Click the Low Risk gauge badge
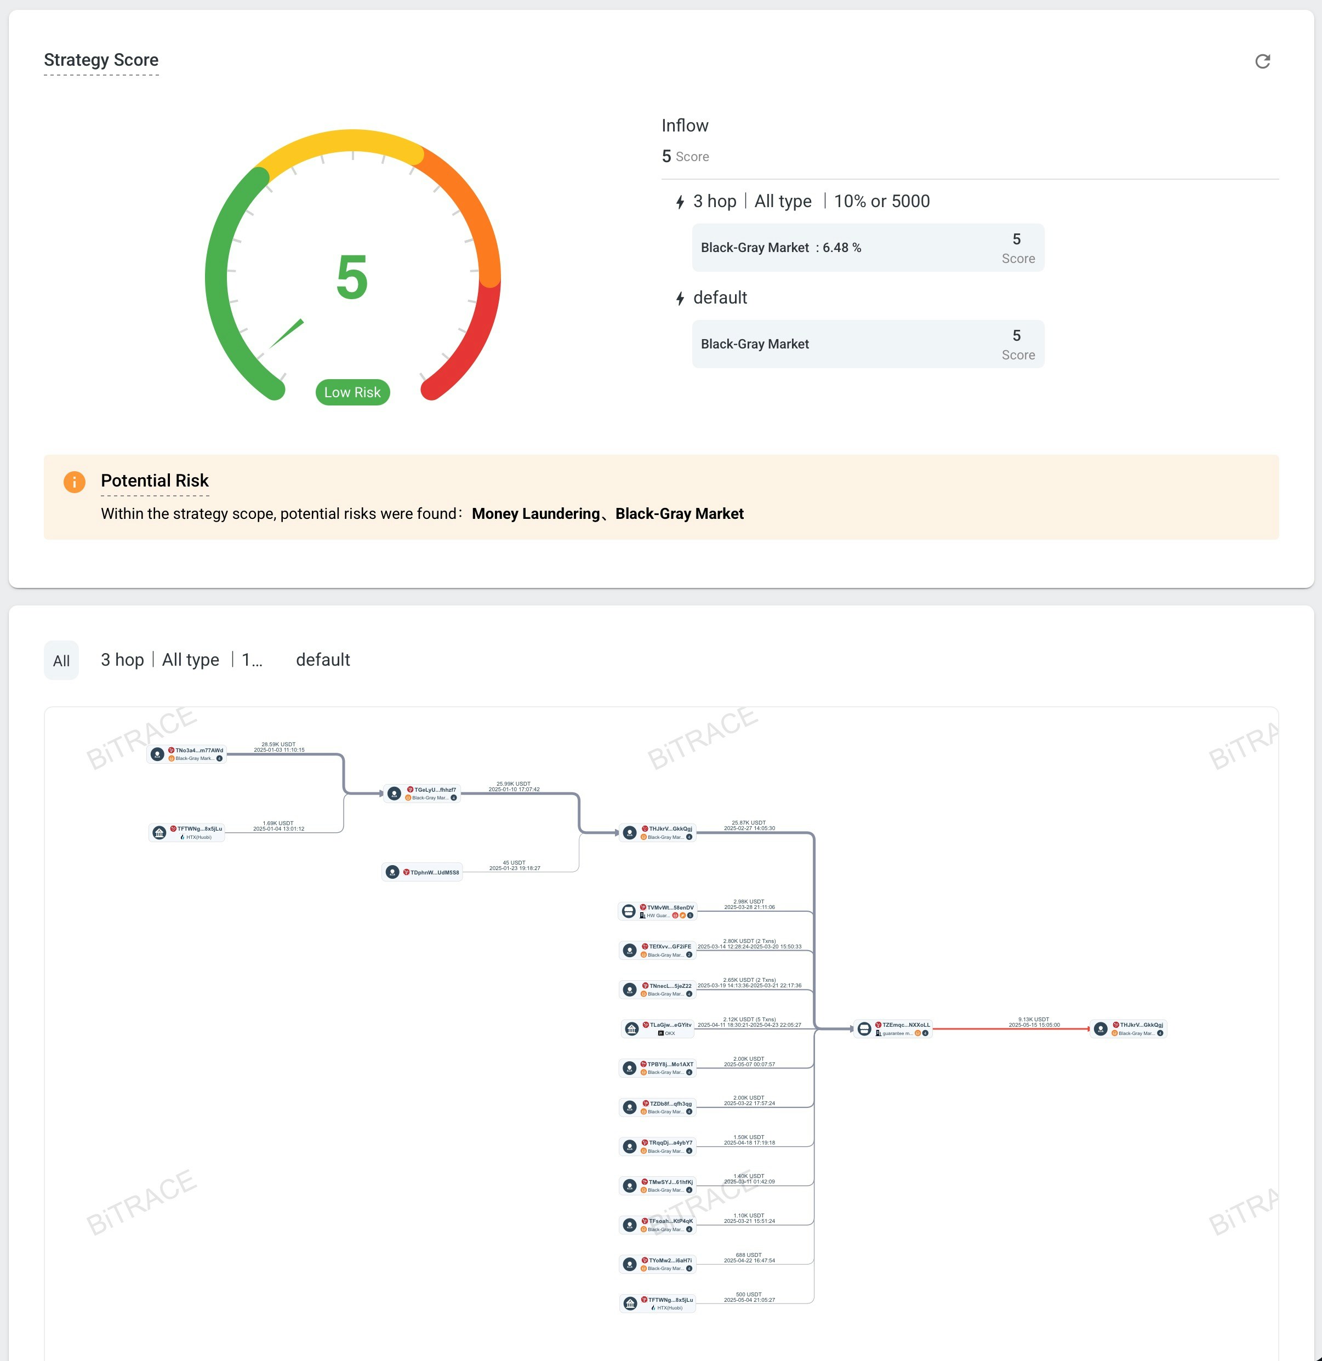 pyautogui.click(x=352, y=392)
